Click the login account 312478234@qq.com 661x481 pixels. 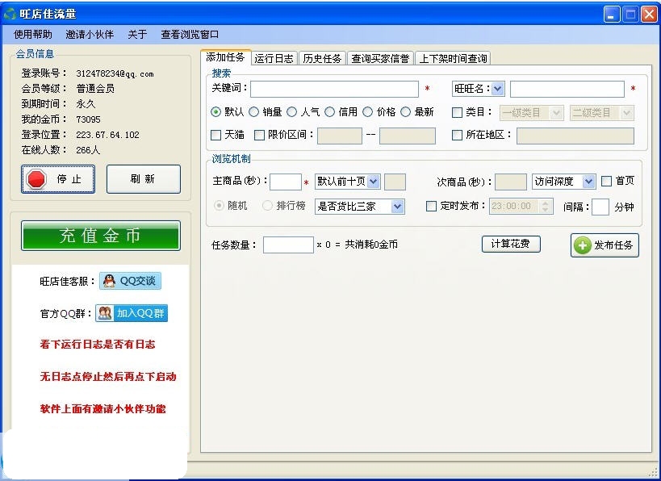click(x=115, y=73)
